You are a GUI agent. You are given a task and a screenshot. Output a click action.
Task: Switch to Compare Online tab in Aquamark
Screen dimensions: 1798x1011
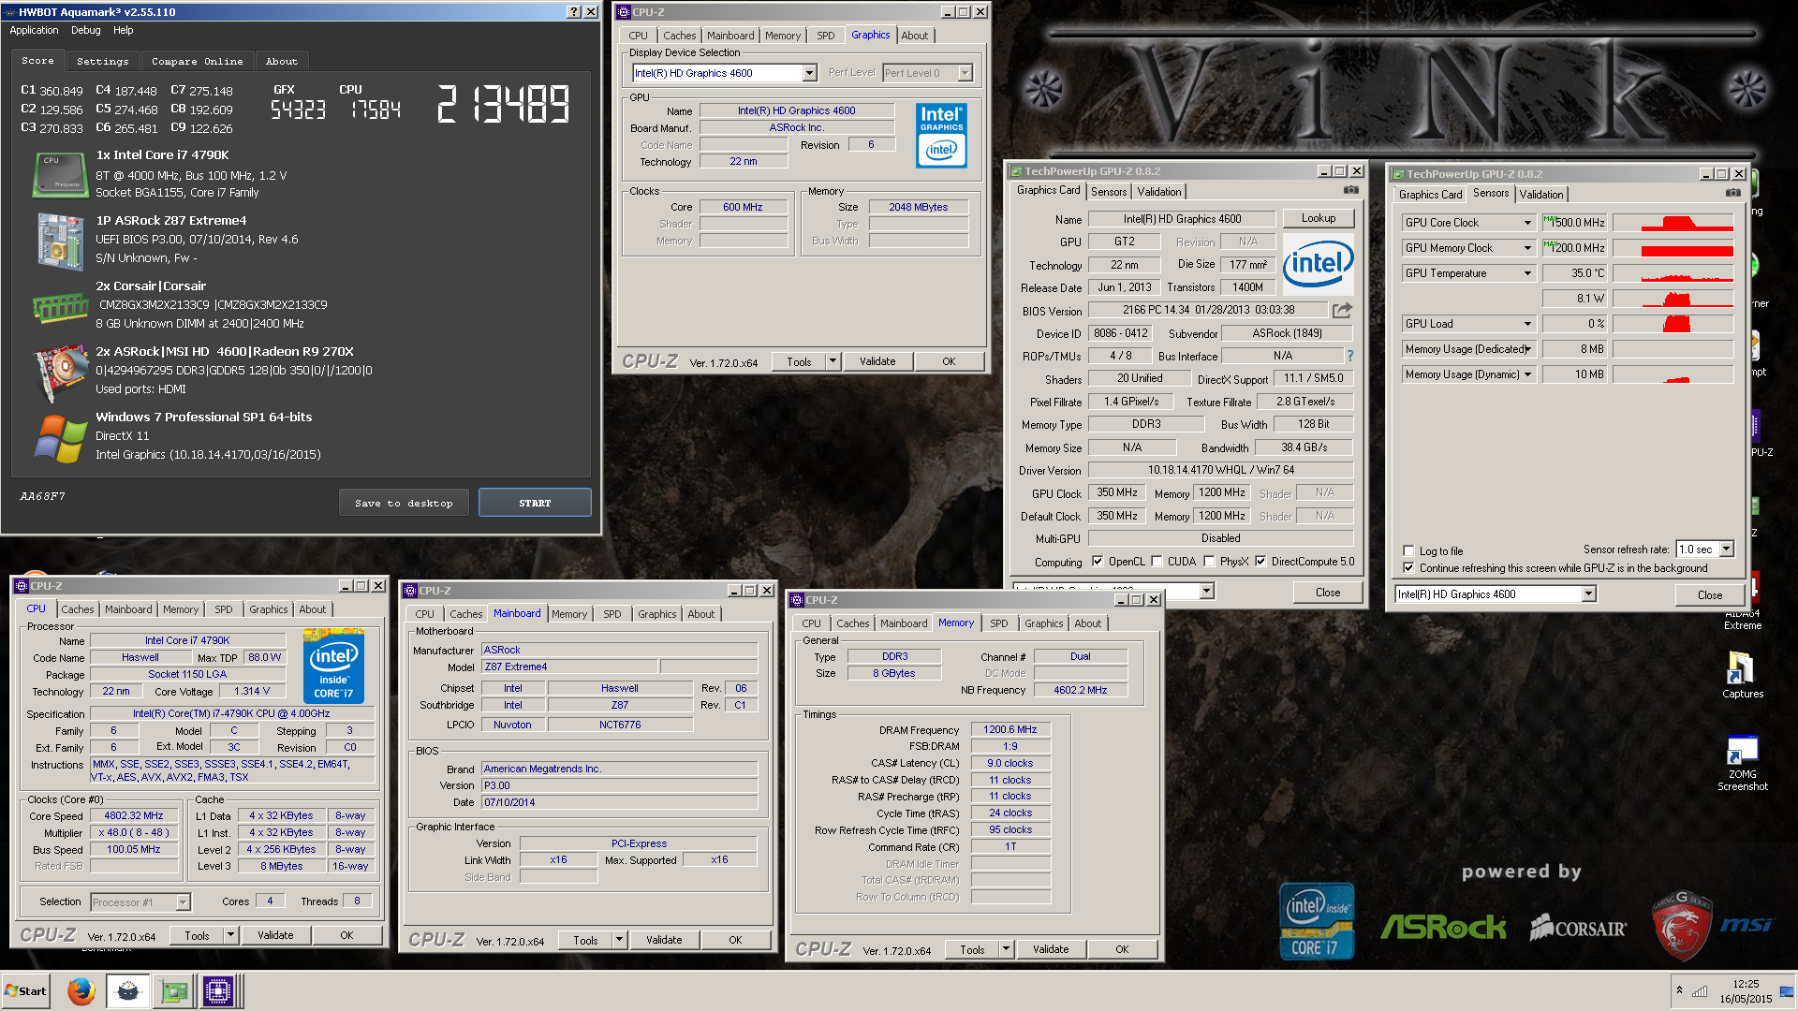pos(197,62)
